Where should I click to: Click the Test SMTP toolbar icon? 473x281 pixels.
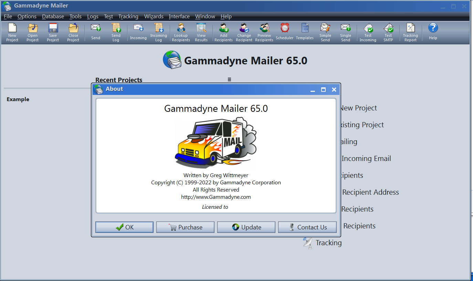coord(388,32)
